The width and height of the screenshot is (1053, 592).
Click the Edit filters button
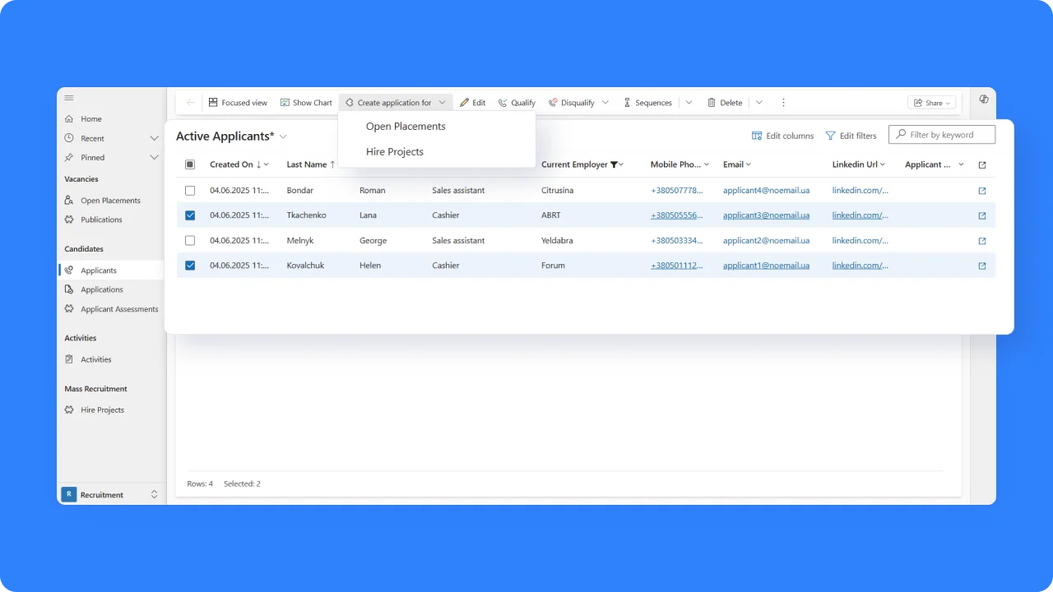point(851,136)
